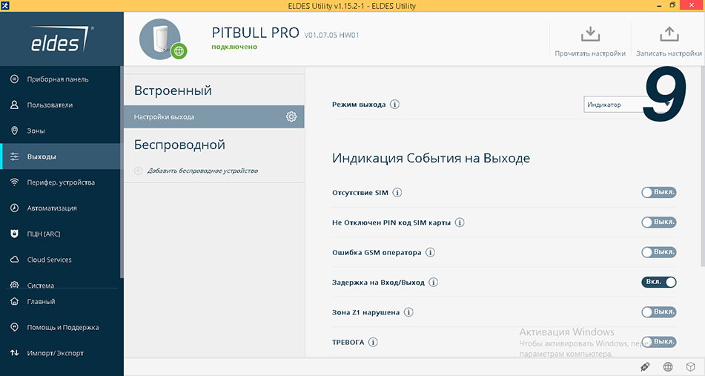Click the green globe connection badge

179,51
